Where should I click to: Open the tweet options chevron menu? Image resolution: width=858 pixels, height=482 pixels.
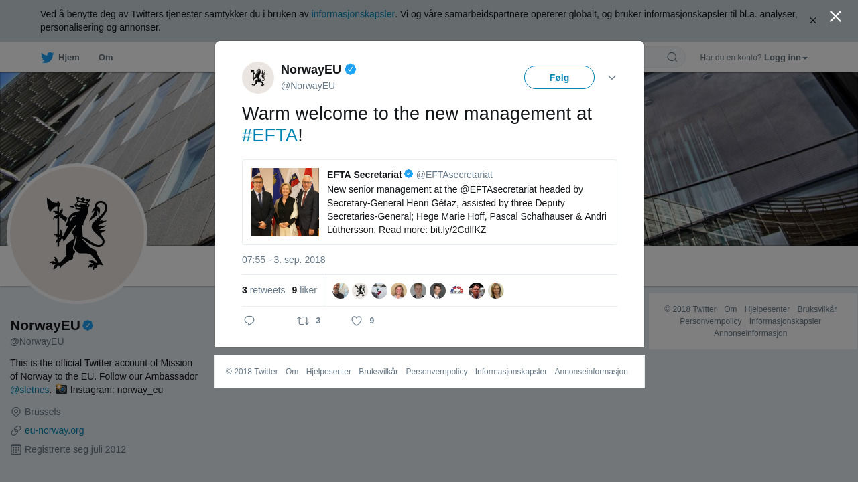pyautogui.click(x=612, y=78)
